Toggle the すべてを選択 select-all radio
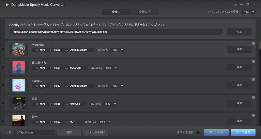The height and width of the screenshot is (139, 261). point(198,132)
